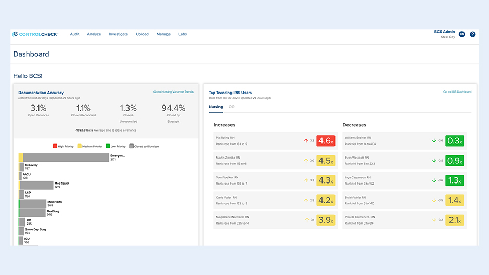Screen dimensions: 489x275
Task: Open the Audit menu
Action: 74,34
